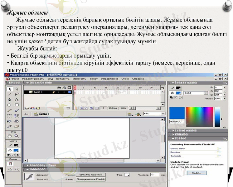
Task: Toggle show/hide all layers eye icon
Action: tap(59, 88)
